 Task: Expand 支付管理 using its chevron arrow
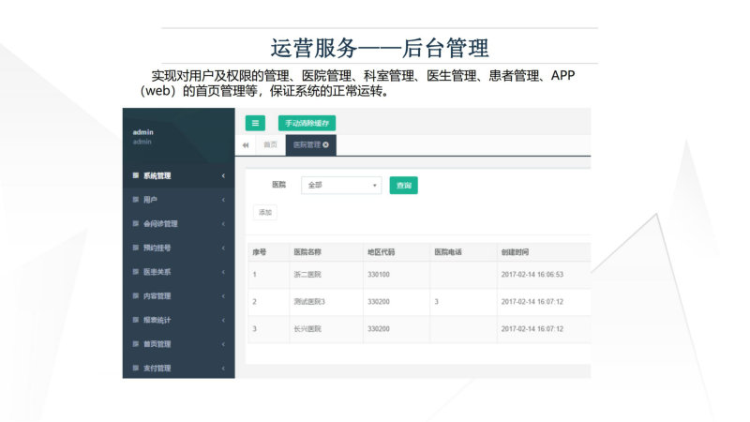(x=223, y=368)
